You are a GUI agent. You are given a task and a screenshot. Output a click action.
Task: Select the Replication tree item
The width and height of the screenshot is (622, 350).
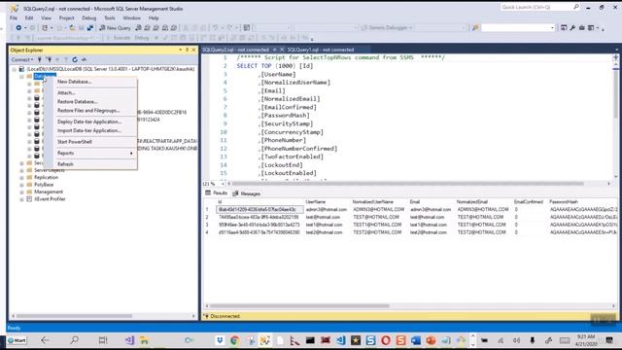[46, 177]
